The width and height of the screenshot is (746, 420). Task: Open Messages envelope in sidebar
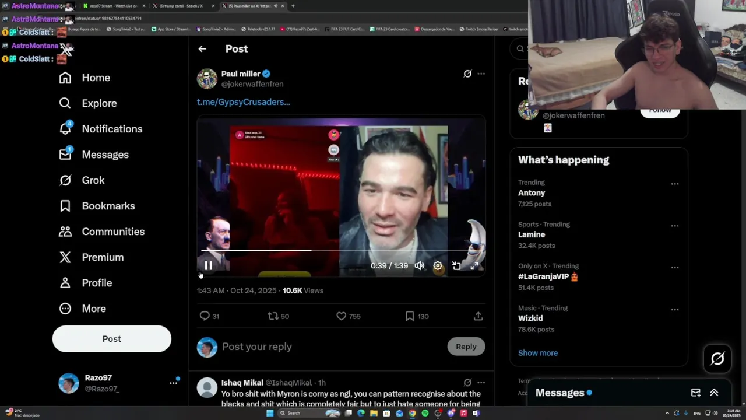94,155
